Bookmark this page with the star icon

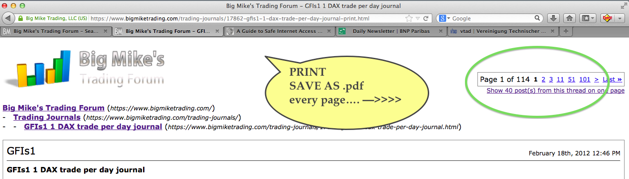point(409,19)
